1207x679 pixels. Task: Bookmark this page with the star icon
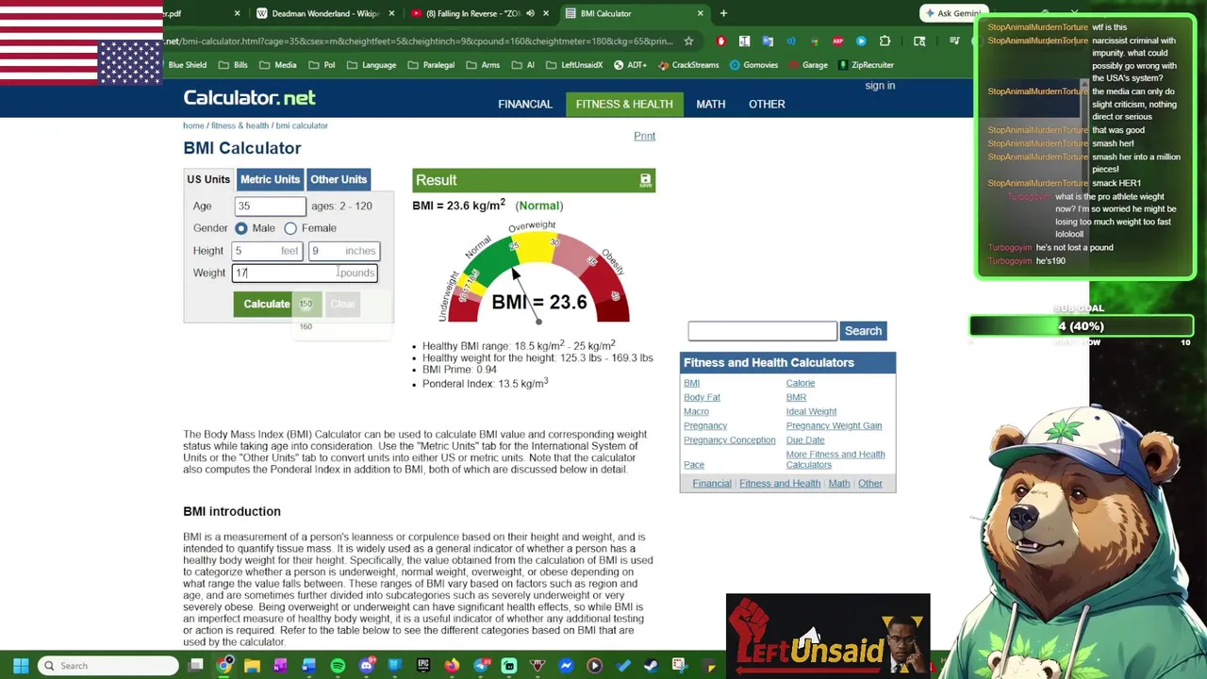tap(688, 41)
